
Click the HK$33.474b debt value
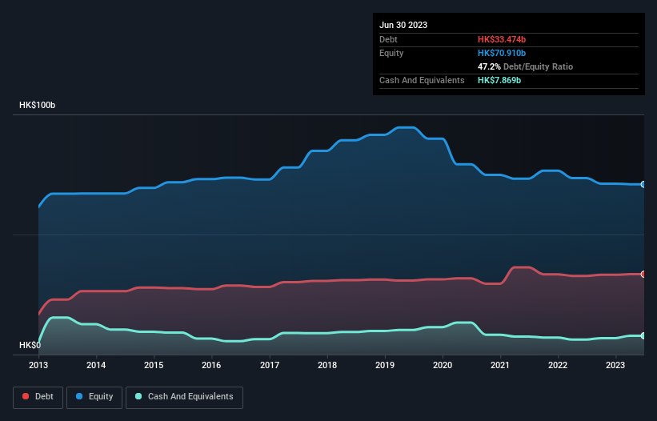502,39
